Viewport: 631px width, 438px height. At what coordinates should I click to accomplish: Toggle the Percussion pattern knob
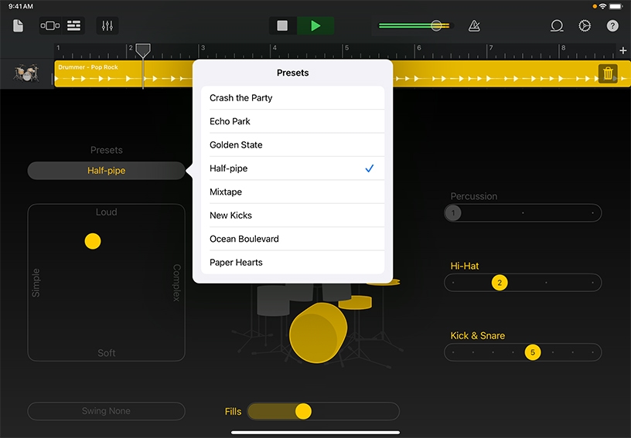(x=454, y=212)
